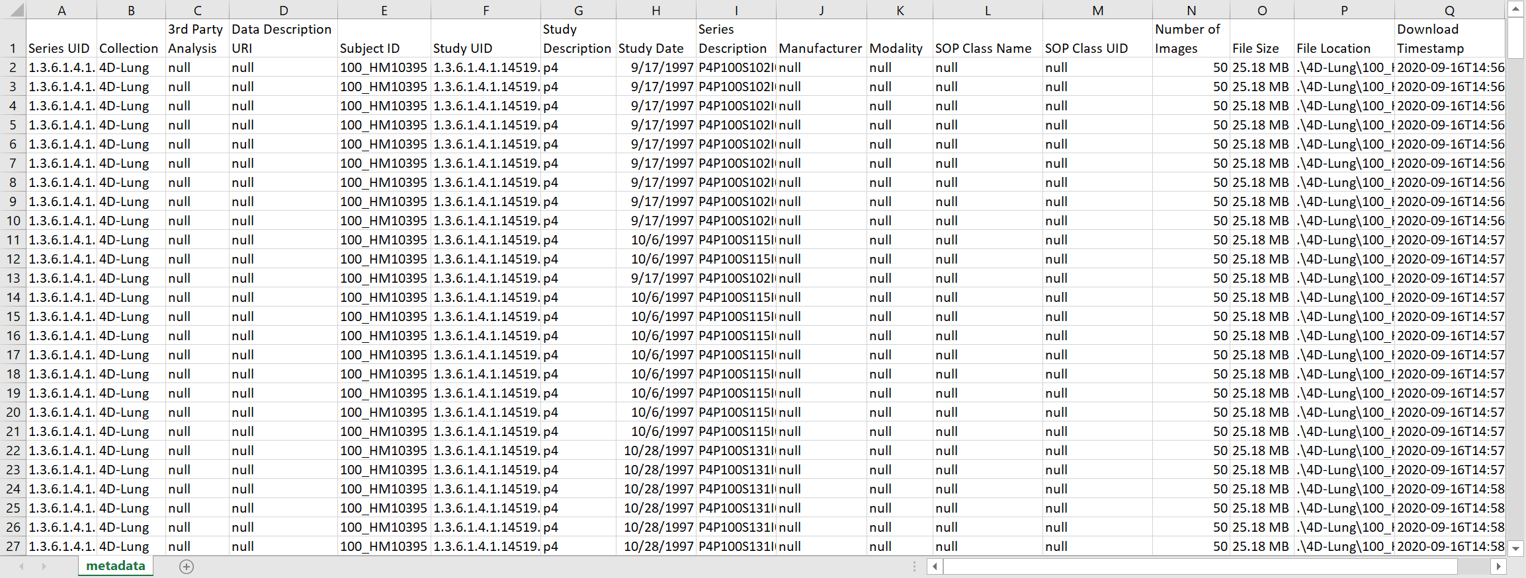This screenshot has height=578, width=1526.
Task: Go to previous sheet tab arrow
Action: (x=22, y=567)
